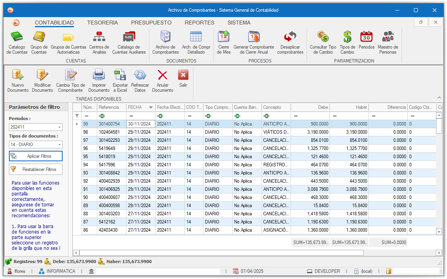
Task: Click the Concepto cell ASIGNACIÓ…
Action: (x=276, y=230)
